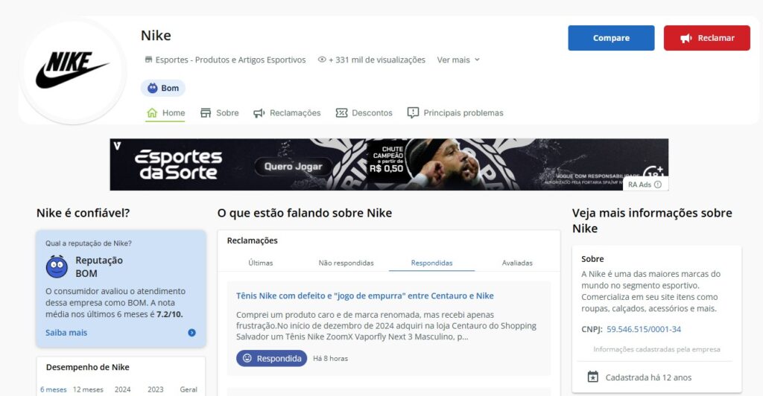Screen dimensions: 763x396
Task: Switch to the Não respondidas tab
Action: (x=346, y=263)
